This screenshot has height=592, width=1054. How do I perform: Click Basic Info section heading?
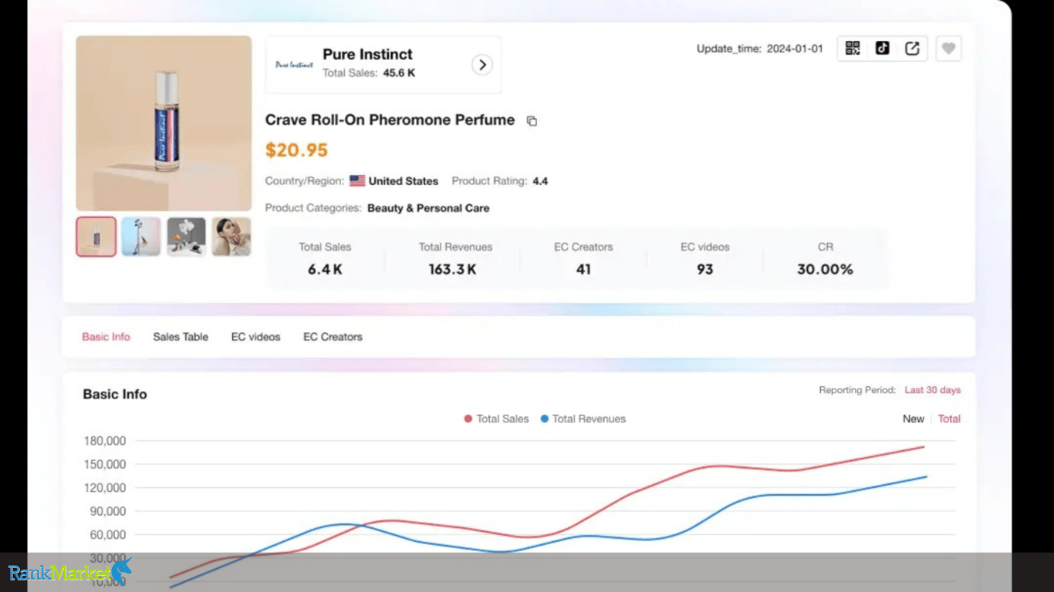[x=115, y=394]
